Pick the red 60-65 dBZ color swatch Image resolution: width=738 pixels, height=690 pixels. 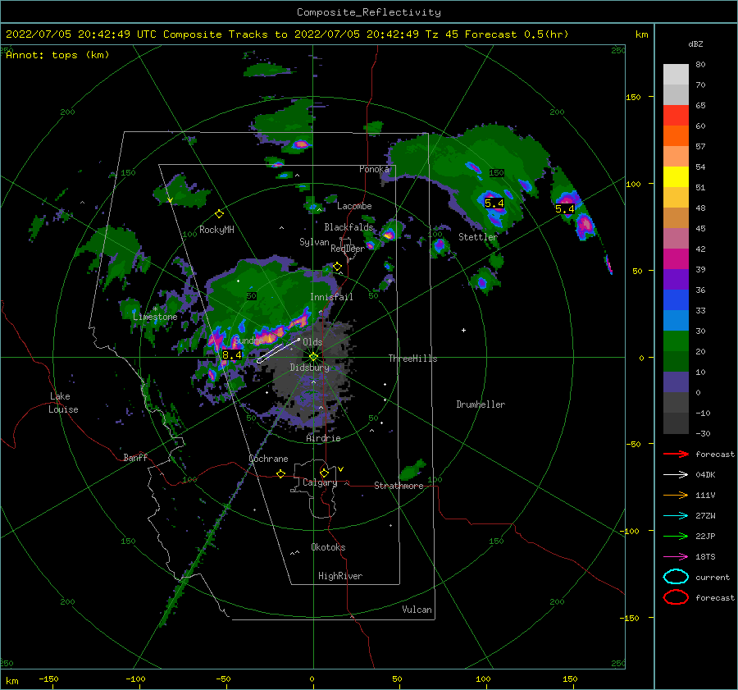[x=676, y=116]
